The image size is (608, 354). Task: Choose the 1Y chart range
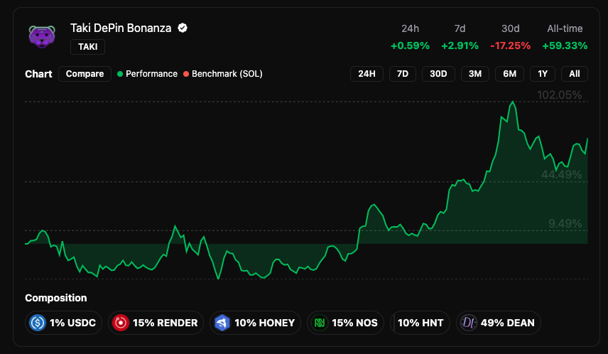[x=543, y=74]
